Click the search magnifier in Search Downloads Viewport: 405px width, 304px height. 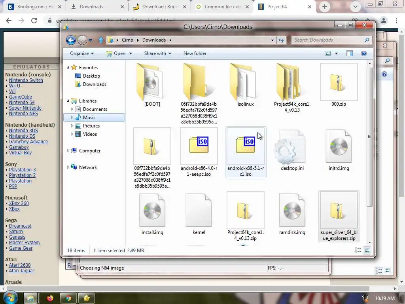click(367, 40)
